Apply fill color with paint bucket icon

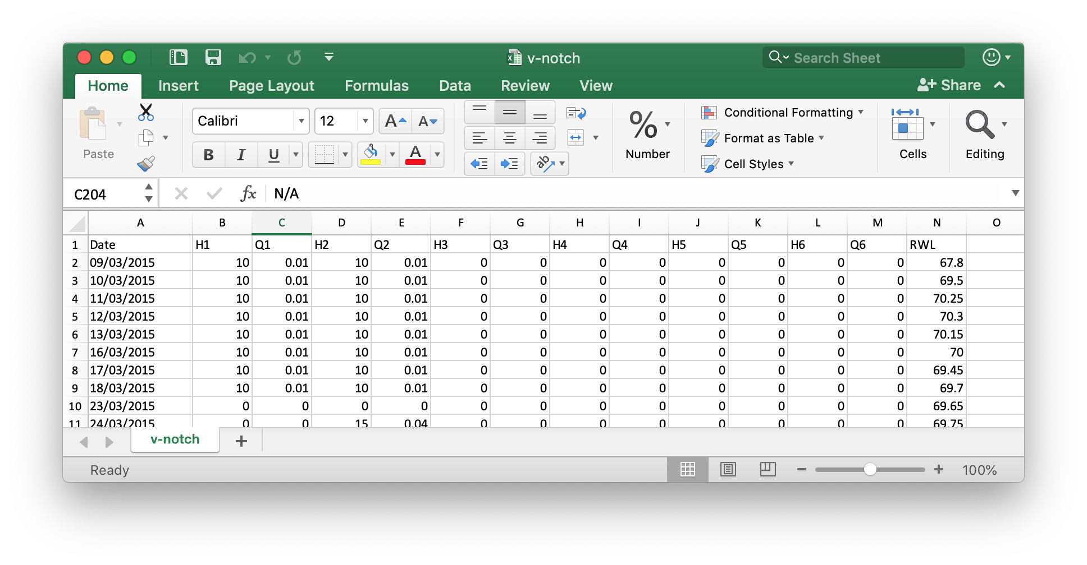click(x=371, y=154)
